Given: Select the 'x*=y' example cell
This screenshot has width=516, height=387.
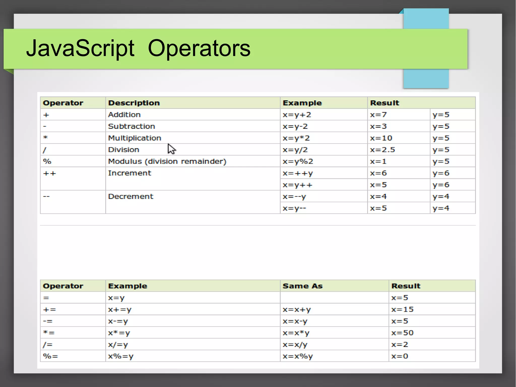Looking at the screenshot, I should 193,333.
